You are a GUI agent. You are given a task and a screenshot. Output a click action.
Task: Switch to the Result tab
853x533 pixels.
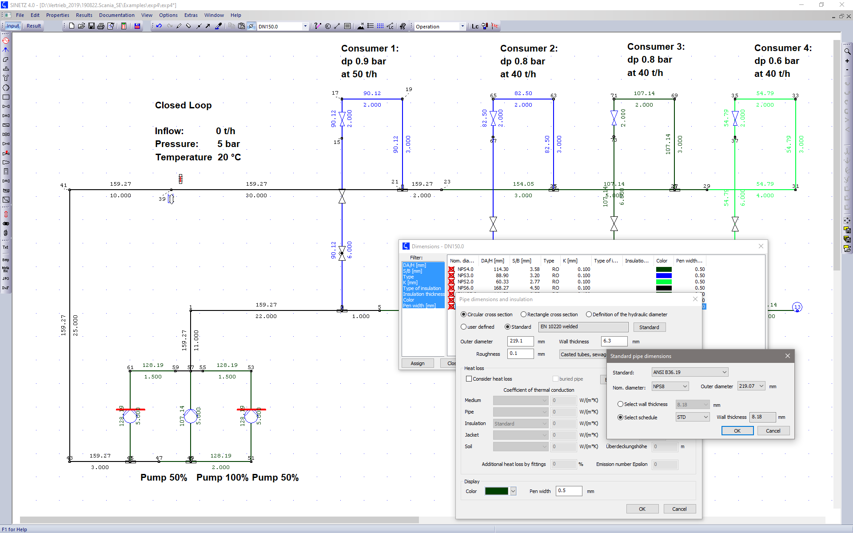pos(34,26)
